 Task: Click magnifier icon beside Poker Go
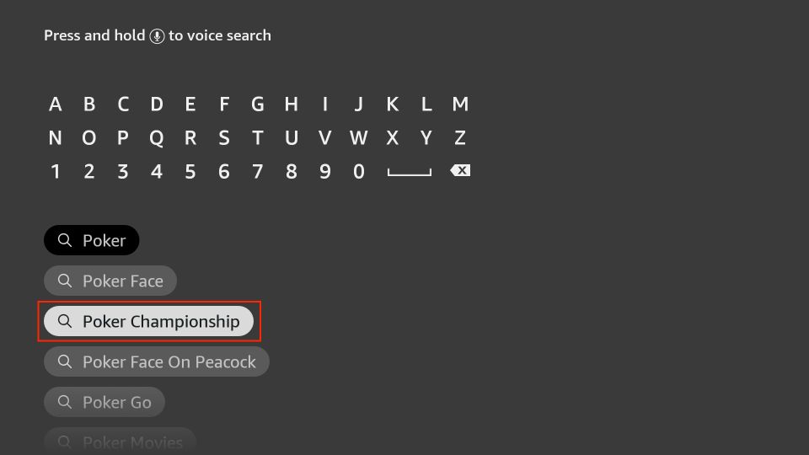point(65,402)
